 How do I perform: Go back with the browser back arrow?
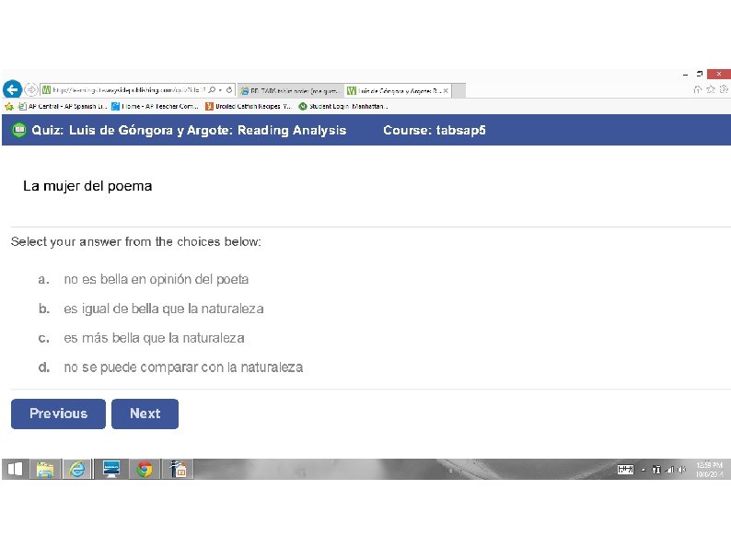point(12,89)
